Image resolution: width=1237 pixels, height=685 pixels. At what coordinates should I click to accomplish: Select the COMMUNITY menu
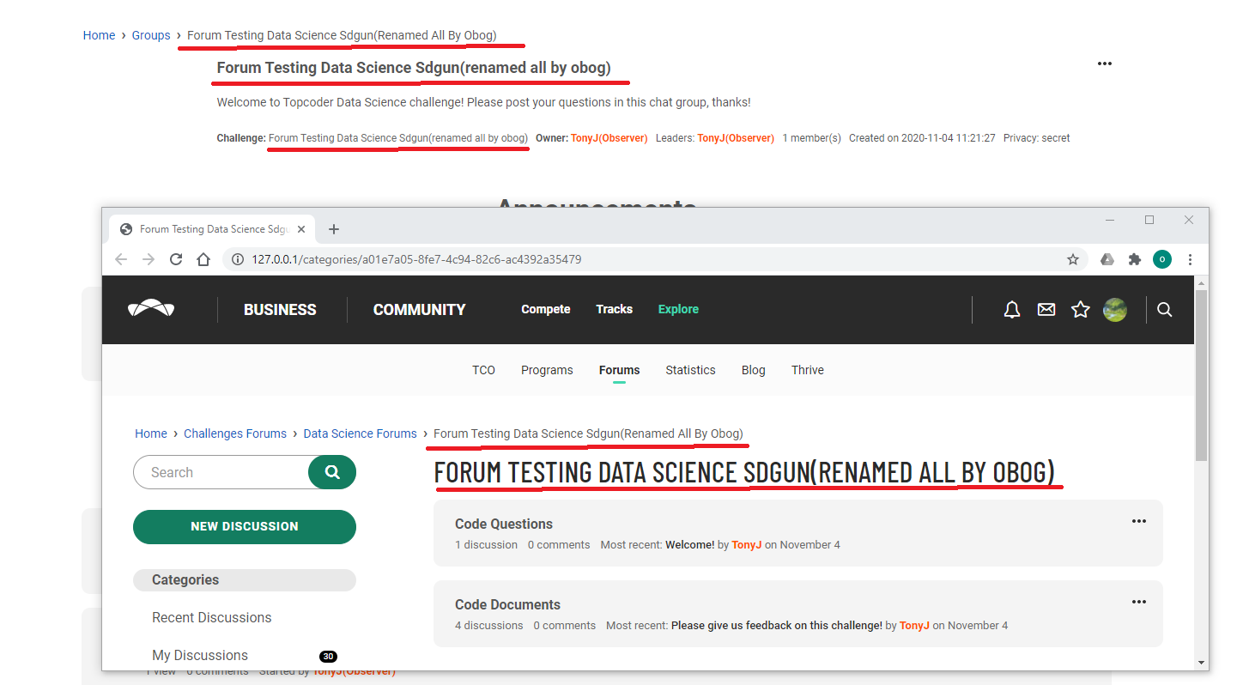(420, 310)
